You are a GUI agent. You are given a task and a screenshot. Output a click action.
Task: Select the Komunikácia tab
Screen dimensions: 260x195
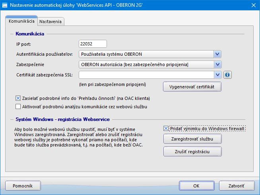[21, 21]
